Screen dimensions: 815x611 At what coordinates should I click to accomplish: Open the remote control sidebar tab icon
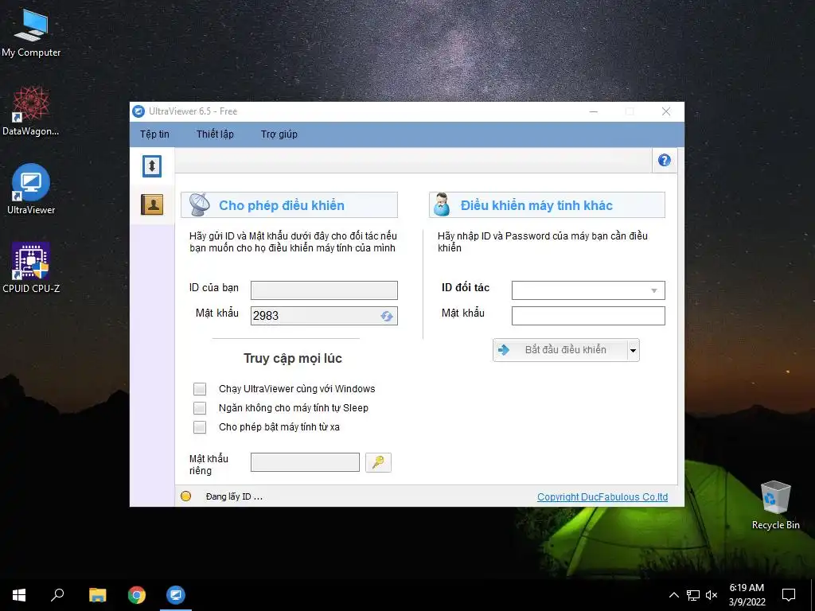152,166
